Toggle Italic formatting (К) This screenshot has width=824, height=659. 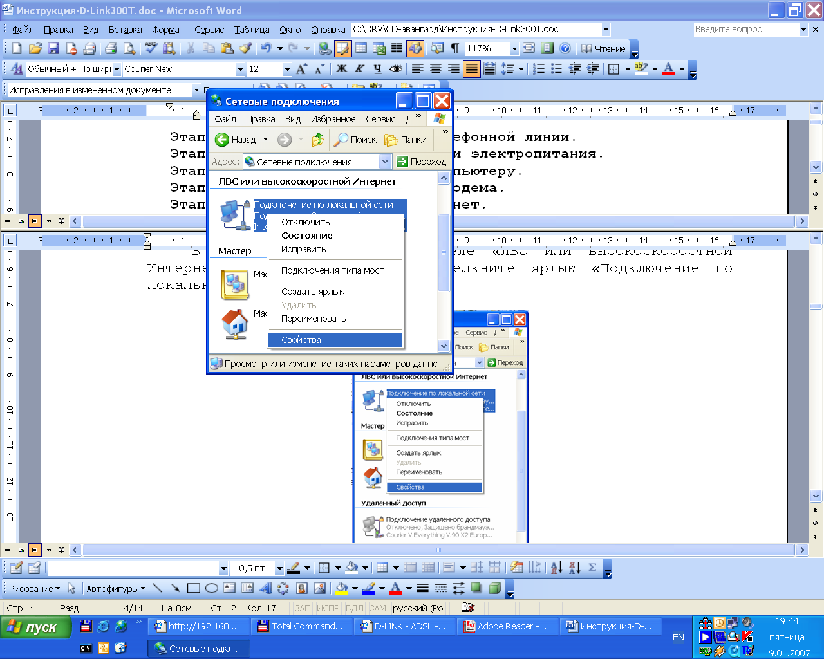[360, 69]
